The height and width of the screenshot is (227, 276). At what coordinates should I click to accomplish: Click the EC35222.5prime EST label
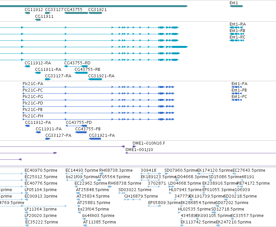[42, 222]
